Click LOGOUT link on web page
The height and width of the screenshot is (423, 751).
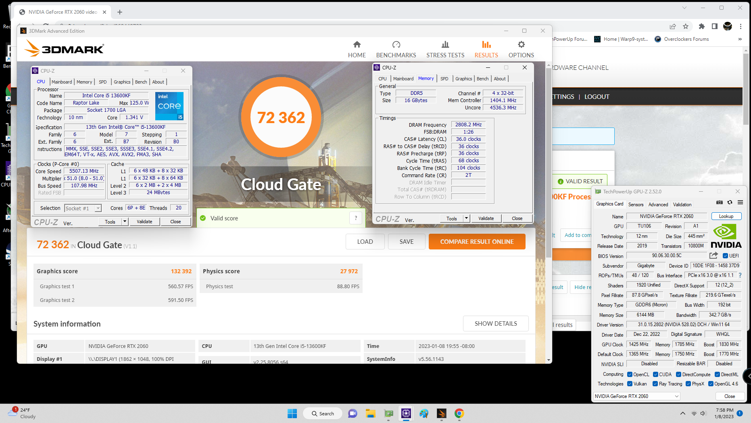point(597,96)
